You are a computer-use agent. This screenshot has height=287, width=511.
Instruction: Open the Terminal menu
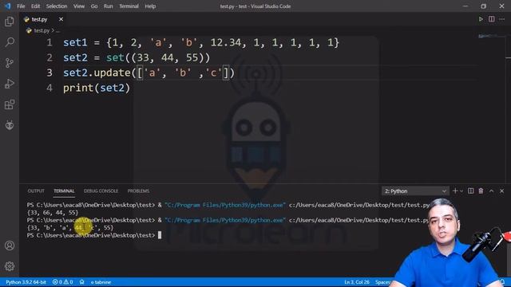coord(129,6)
